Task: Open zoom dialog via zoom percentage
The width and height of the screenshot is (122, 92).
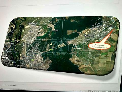Action: tap(114, 91)
